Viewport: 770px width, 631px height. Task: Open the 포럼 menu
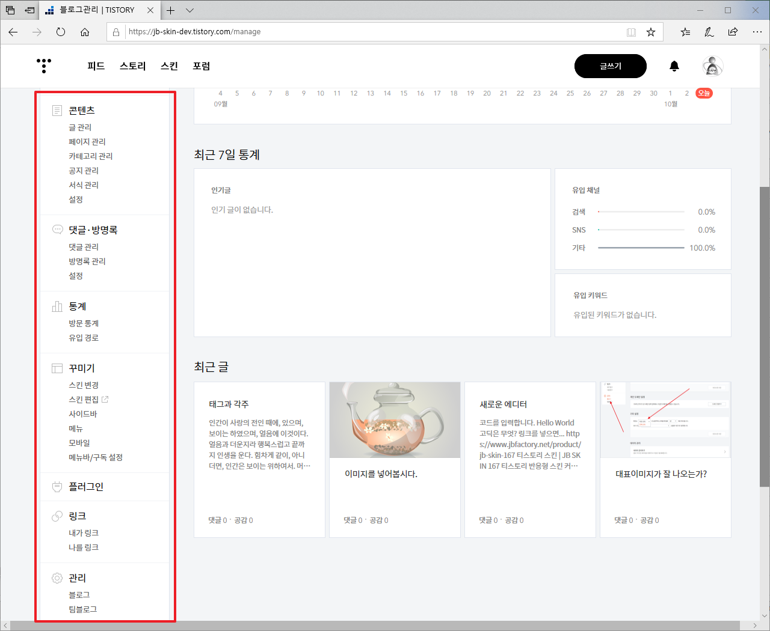(x=202, y=66)
